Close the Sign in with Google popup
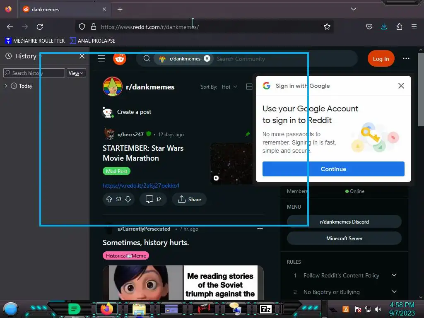Viewport: 424px width, 318px height. 401,86
